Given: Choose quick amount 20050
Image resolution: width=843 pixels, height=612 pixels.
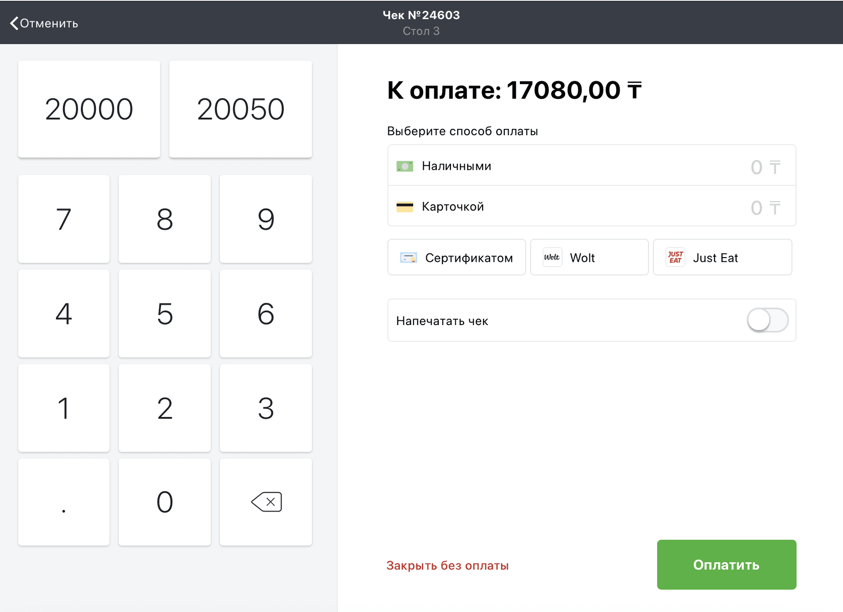Looking at the screenshot, I should click(x=240, y=109).
